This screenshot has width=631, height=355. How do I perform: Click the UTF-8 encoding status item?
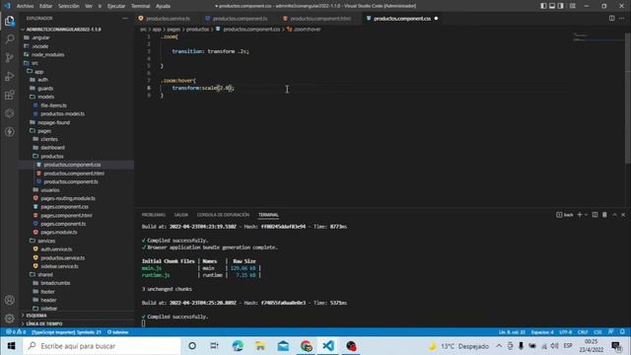565,332
